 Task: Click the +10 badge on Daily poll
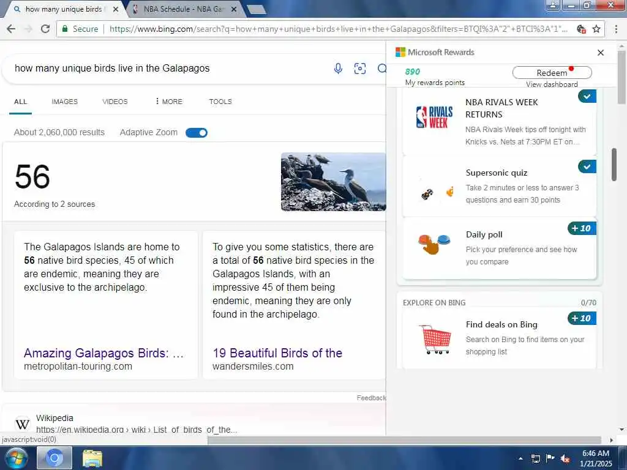582,228
